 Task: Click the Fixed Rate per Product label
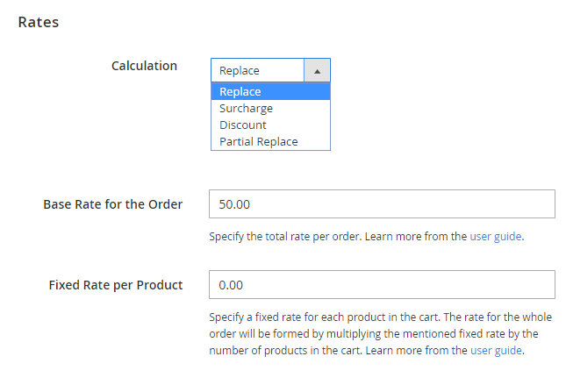coord(115,285)
